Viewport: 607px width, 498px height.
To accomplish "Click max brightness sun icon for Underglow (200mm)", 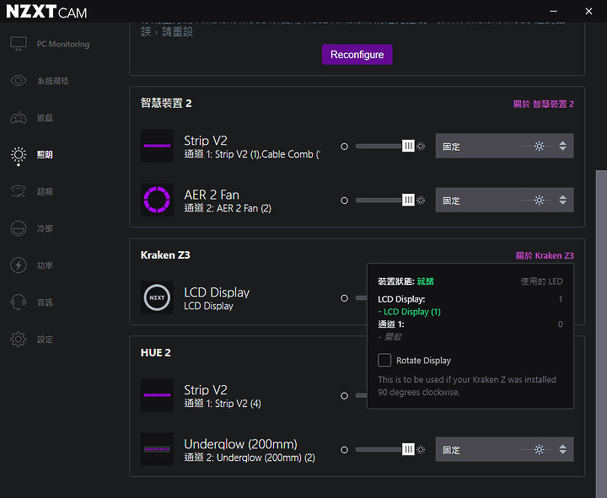I will 421,449.
